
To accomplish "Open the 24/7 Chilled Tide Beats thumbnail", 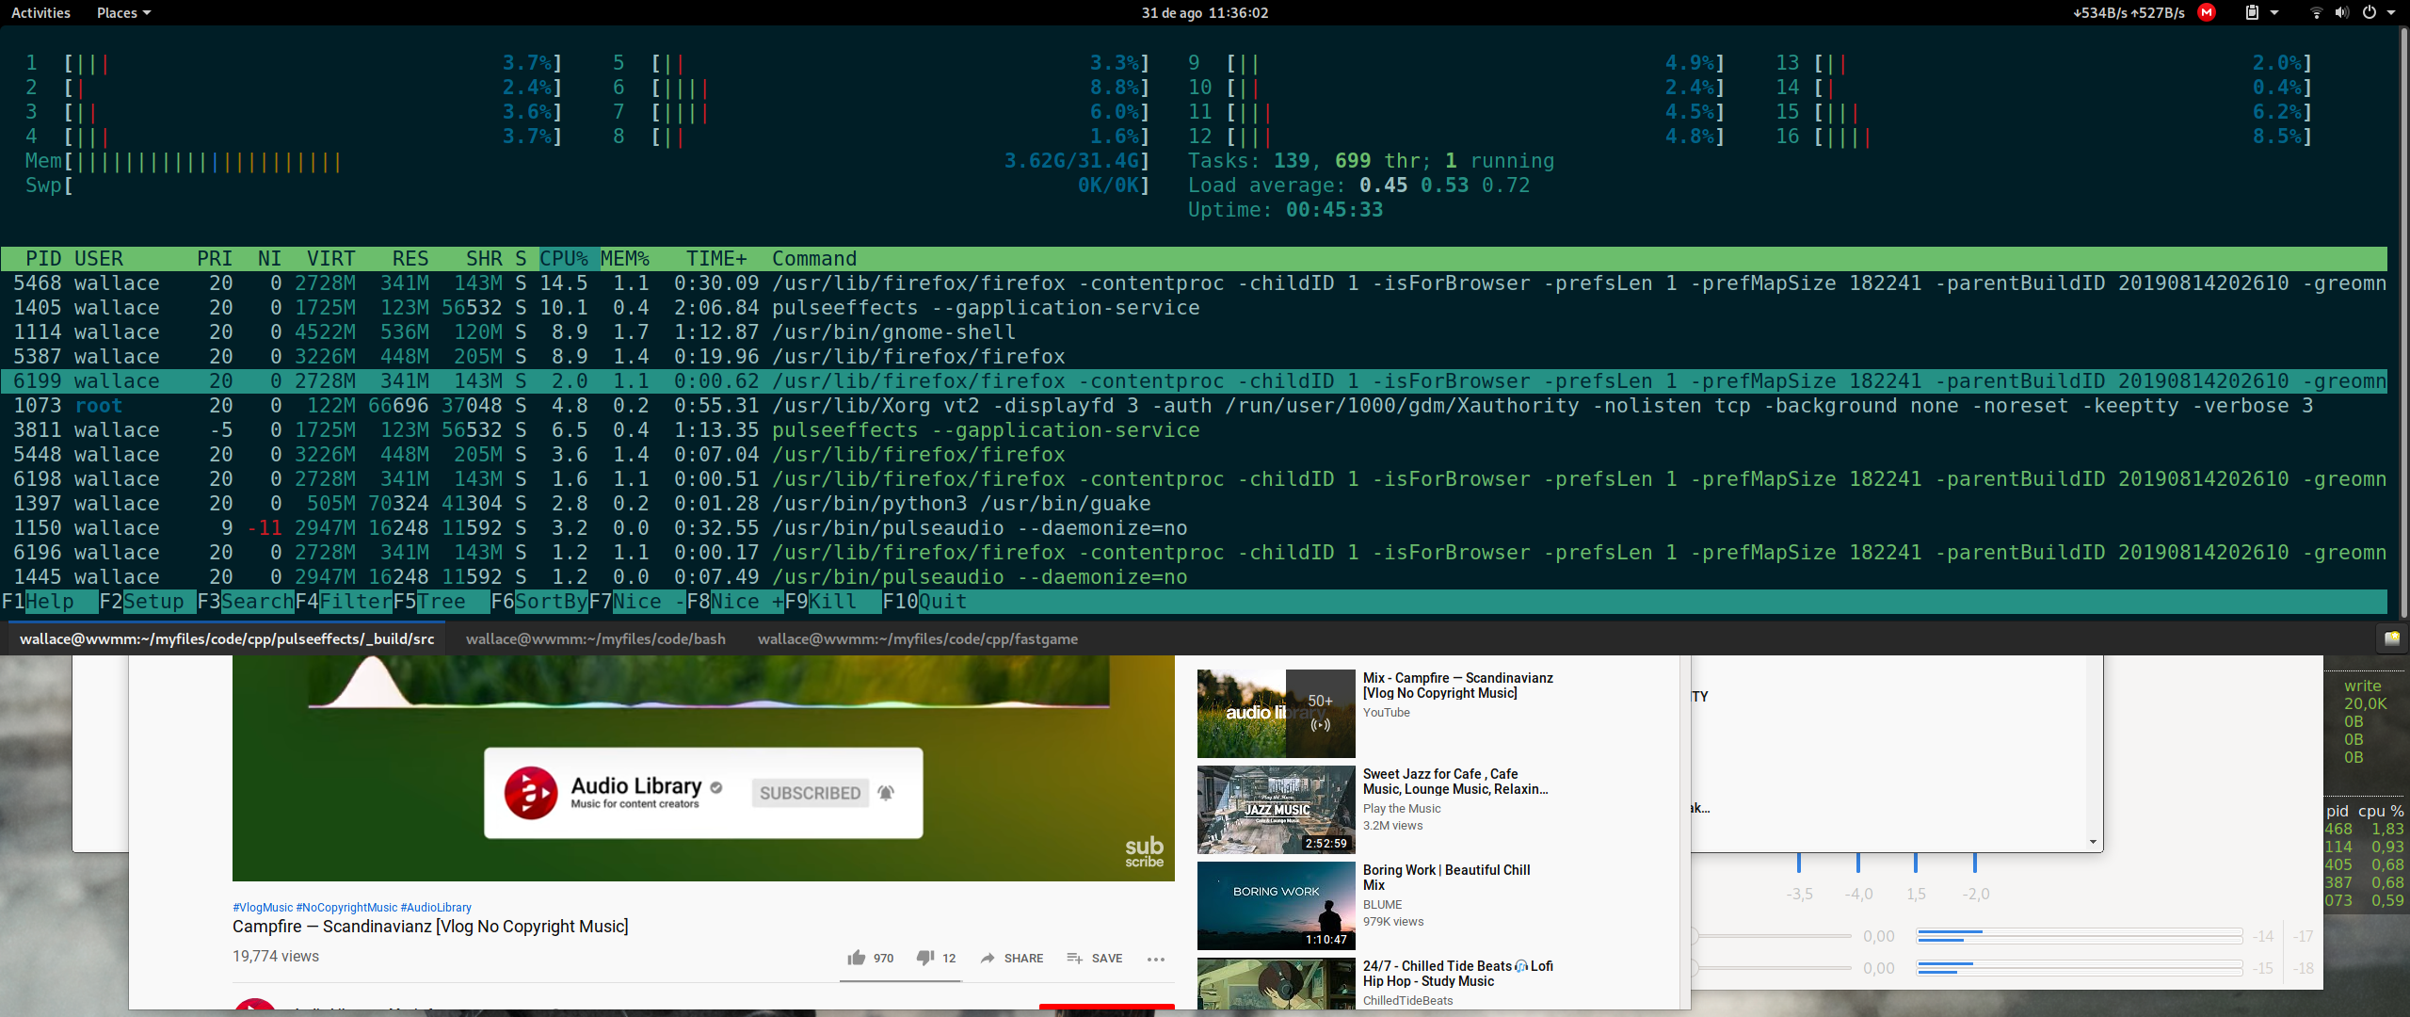I will click(1276, 984).
